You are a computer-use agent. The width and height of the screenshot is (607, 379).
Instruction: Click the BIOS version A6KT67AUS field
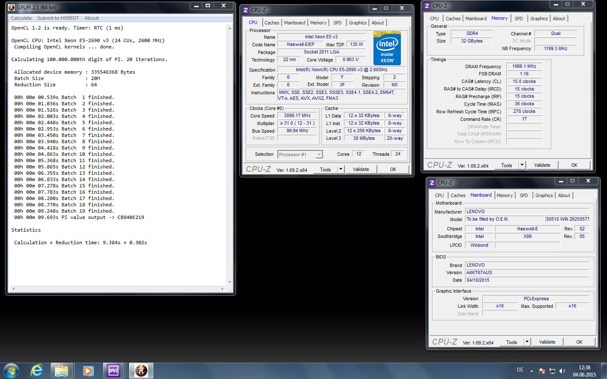point(527,272)
